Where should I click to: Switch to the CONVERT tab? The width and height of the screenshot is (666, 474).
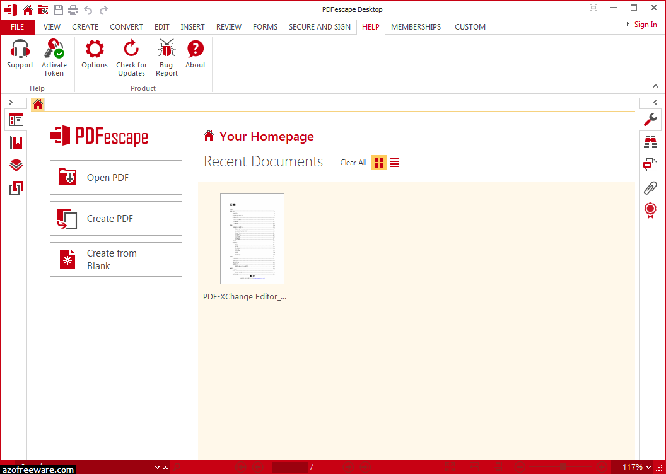point(126,26)
